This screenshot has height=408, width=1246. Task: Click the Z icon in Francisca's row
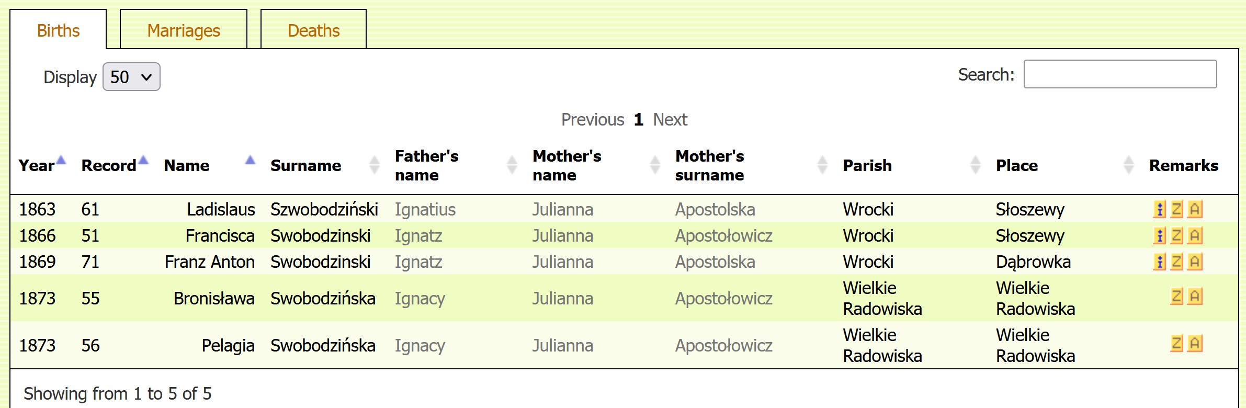click(x=1176, y=235)
